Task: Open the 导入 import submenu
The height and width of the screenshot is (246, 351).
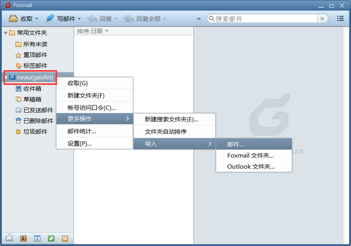Action: pos(175,144)
